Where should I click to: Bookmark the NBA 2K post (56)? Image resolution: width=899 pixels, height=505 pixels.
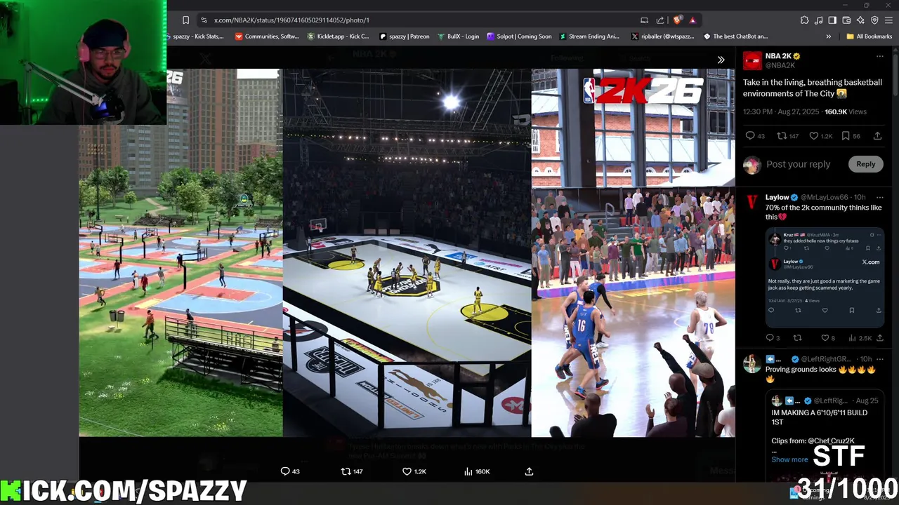click(x=851, y=136)
